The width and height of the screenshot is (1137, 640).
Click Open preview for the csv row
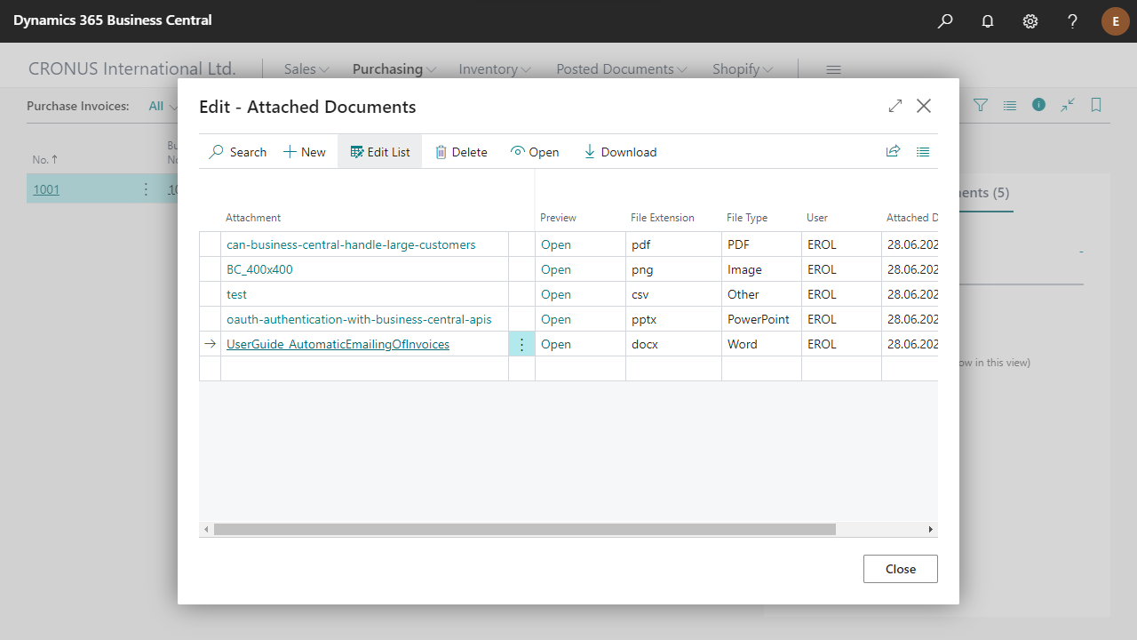[x=556, y=294]
